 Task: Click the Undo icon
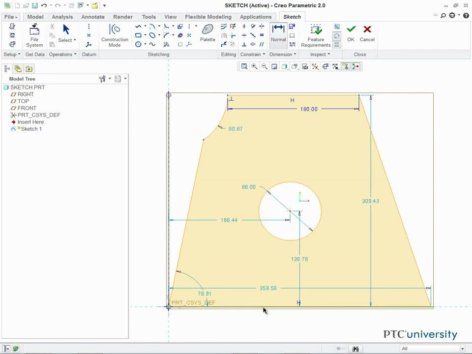coord(44,5)
